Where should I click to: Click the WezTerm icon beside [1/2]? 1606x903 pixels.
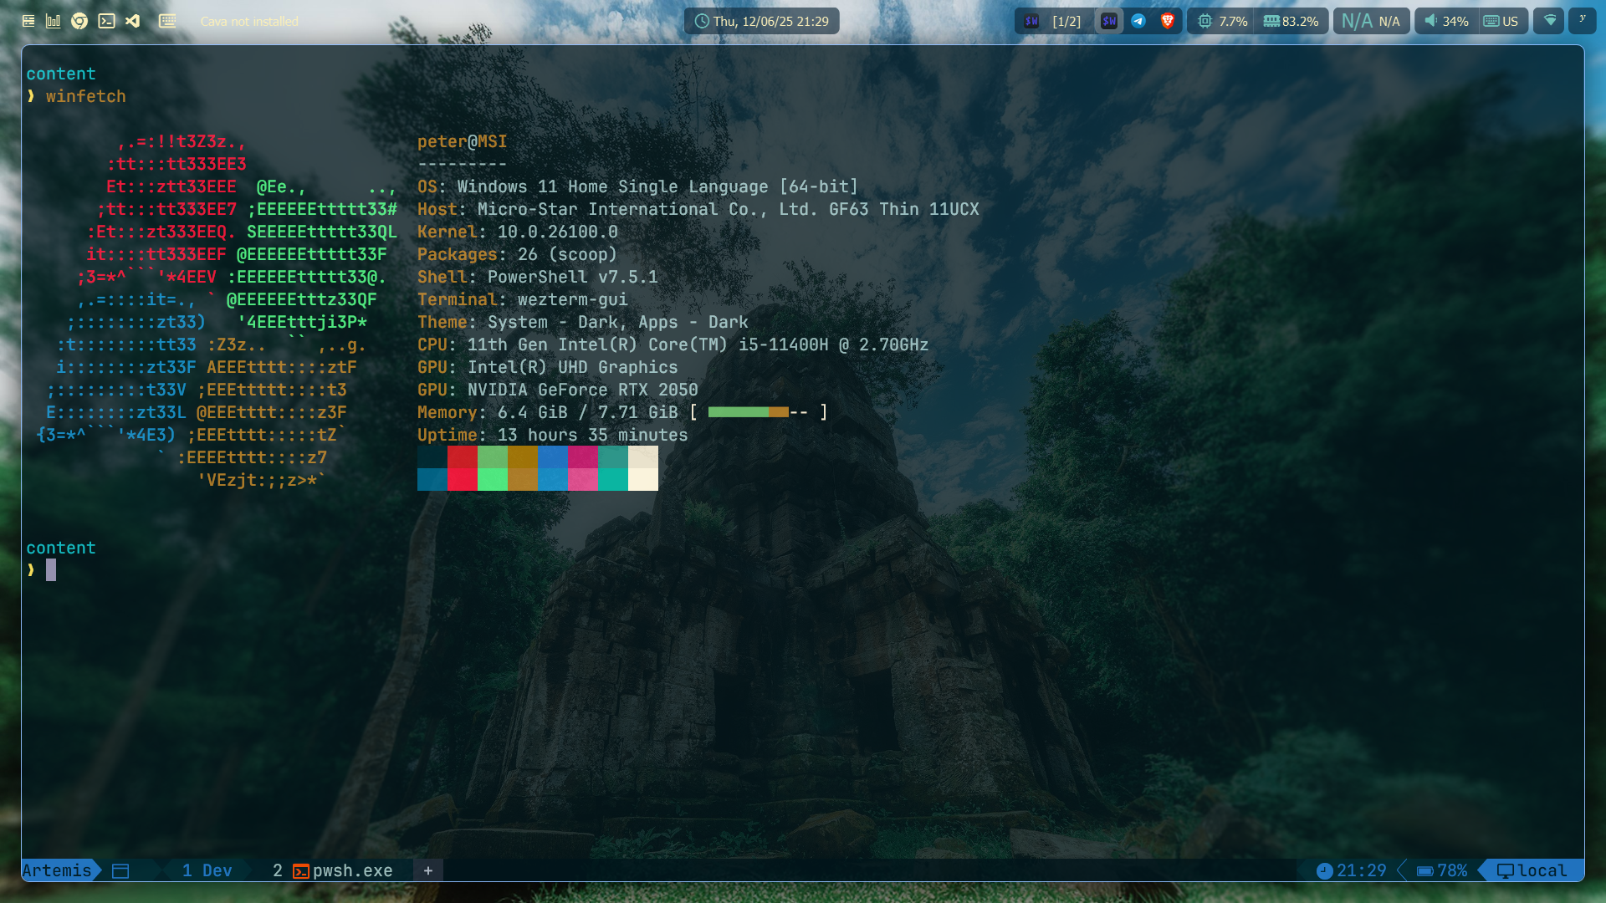tap(1031, 21)
